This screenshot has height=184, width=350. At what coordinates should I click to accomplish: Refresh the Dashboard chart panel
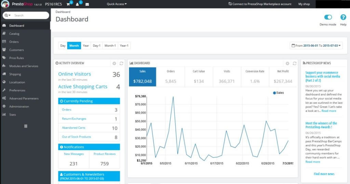pos(294,63)
